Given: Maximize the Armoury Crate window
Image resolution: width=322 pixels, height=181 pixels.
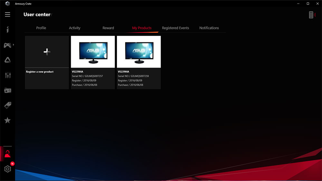Looking at the screenshot, I should pos(308,4).
